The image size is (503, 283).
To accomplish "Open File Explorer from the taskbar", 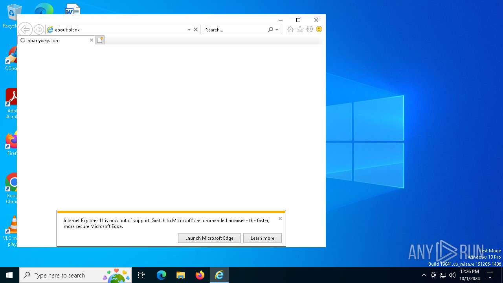I will coord(181,275).
